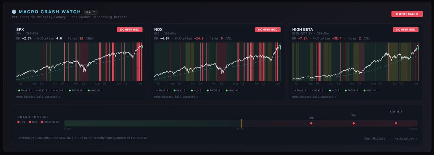This screenshot has width=434, height=155.
Task: Click the HIGH BETA price chart
Action: [356, 62]
